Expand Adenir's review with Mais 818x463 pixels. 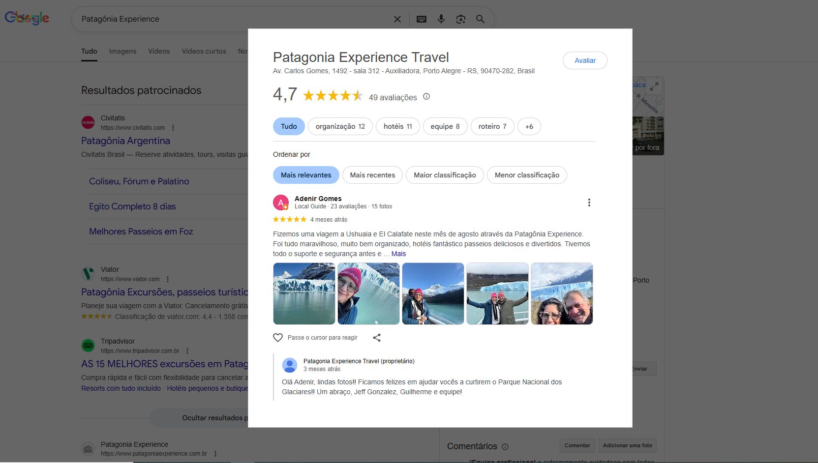point(398,254)
